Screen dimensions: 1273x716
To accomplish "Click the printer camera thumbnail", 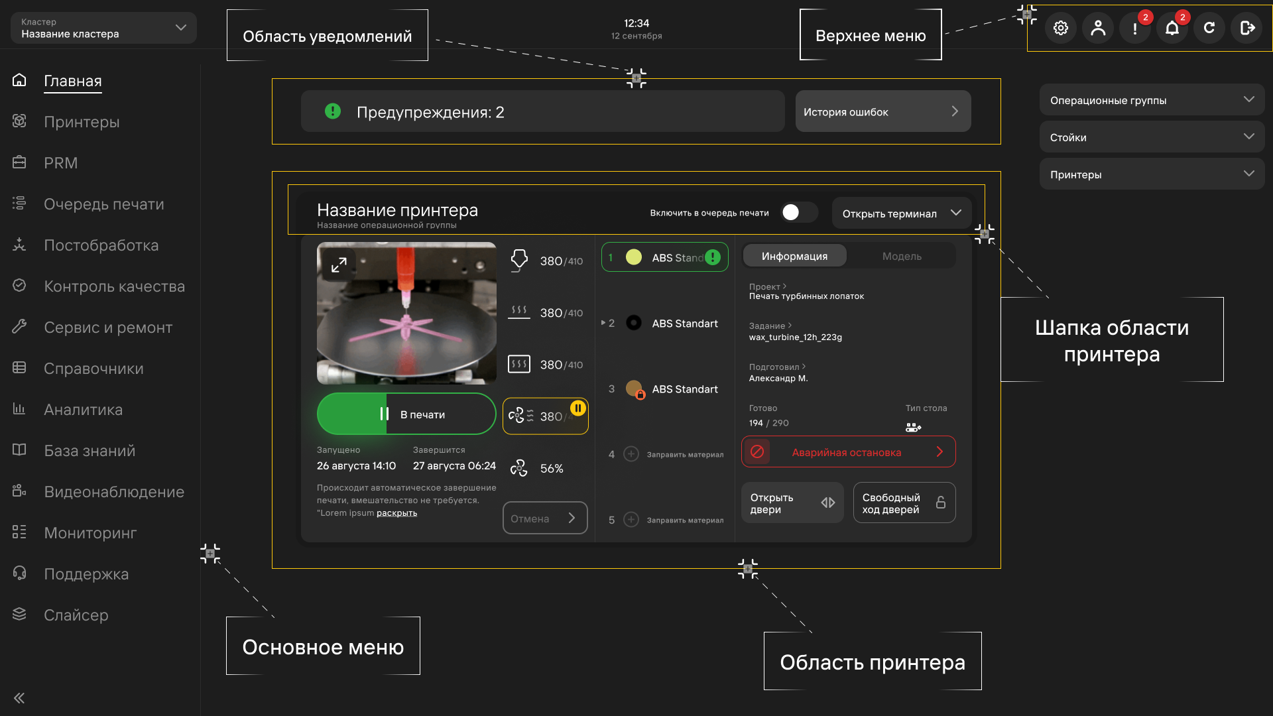I will [x=406, y=313].
